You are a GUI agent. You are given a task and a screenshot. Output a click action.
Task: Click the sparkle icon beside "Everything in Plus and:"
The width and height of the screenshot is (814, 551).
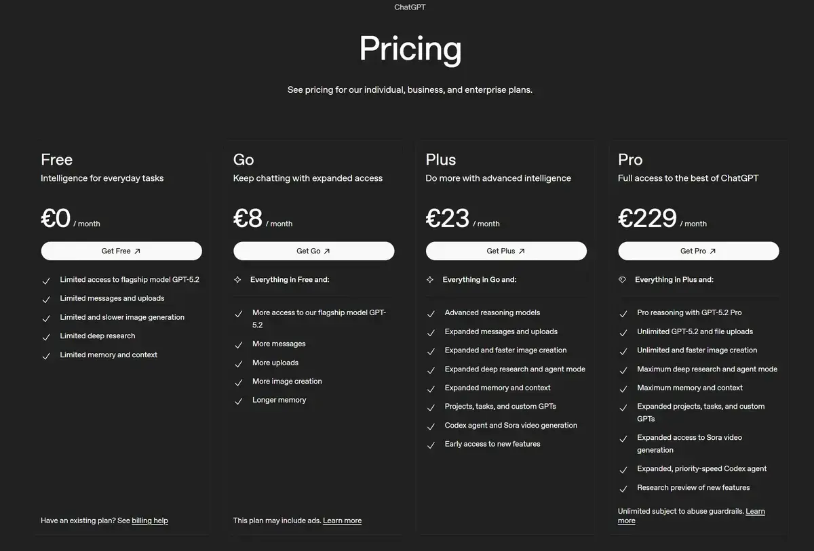coord(623,279)
